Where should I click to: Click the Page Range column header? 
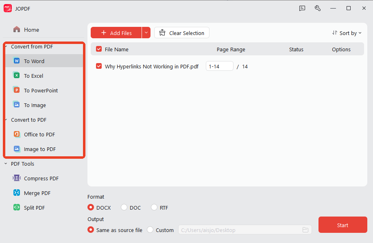[231, 50]
